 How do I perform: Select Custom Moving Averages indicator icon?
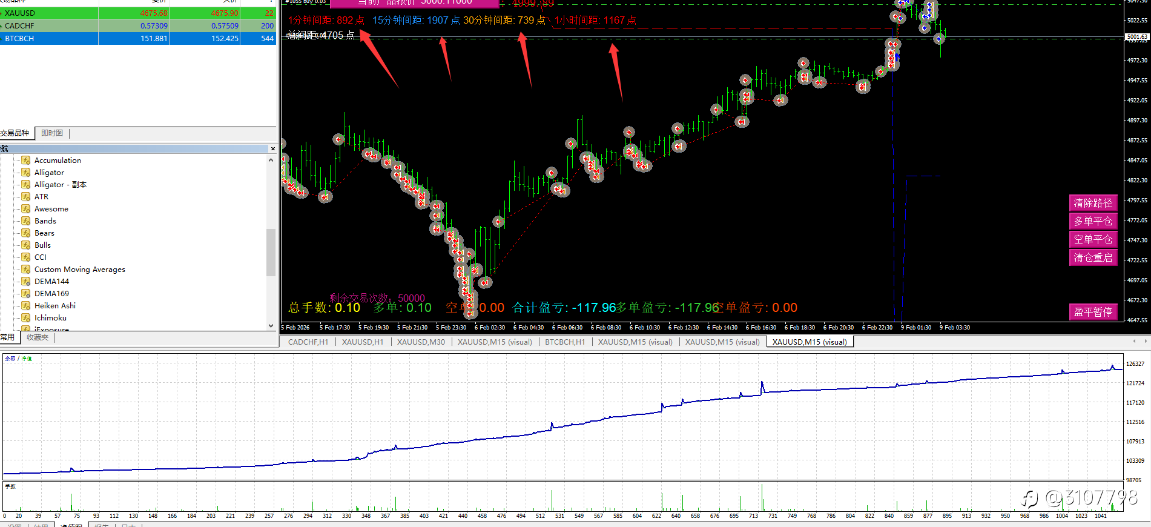[26, 269]
